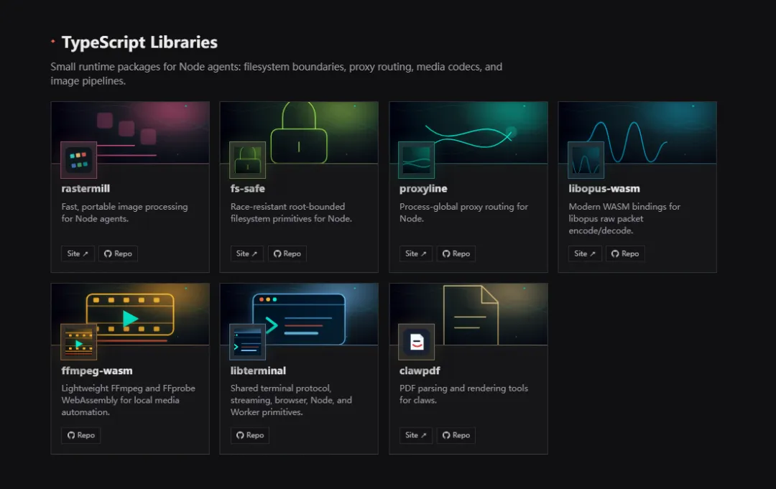Select the ffmpeg-wasm card title
Image resolution: width=776 pixels, height=489 pixels.
coord(97,371)
